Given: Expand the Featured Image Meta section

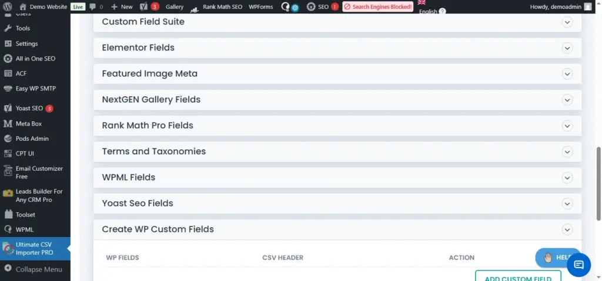Looking at the screenshot, I should click(x=567, y=73).
